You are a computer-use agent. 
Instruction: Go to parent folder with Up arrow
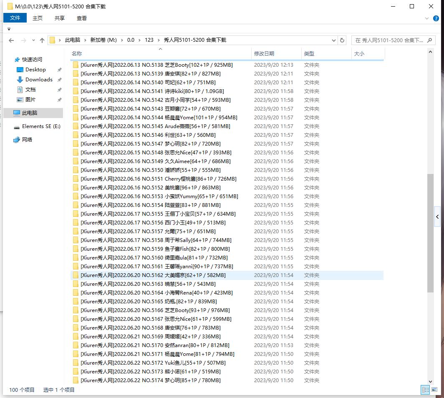click(42, 40)
